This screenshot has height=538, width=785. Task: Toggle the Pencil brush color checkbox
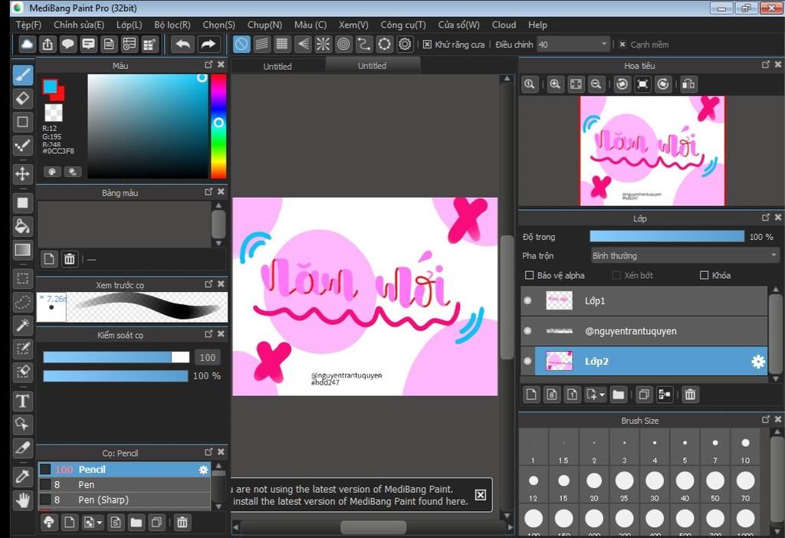pos(45,470)
